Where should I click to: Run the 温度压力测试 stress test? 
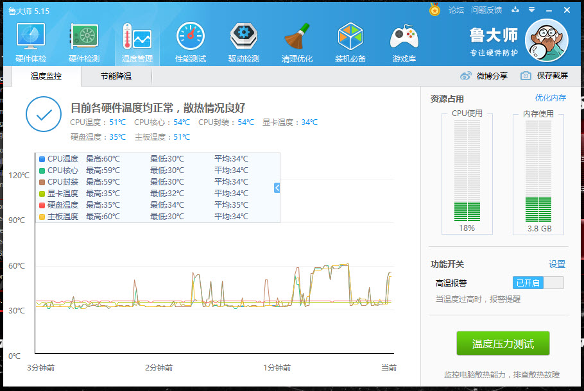pyautogui.click(x=502, y=344)
